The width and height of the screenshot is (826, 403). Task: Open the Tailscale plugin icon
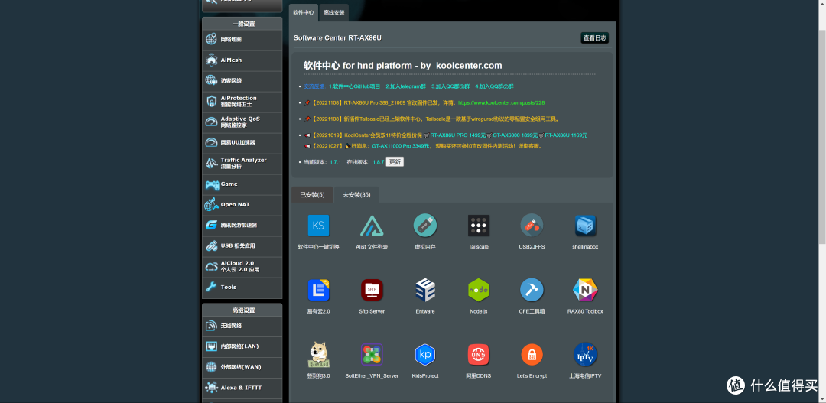point(478,226)
